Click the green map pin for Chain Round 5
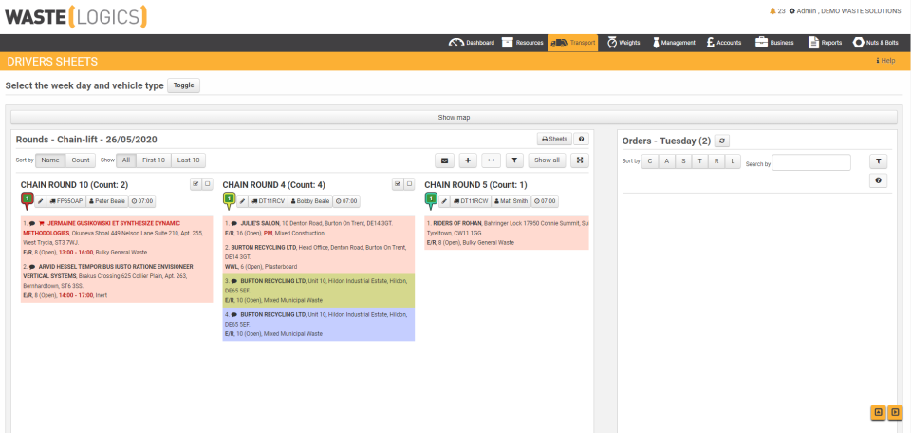 [x=430, y=200]
